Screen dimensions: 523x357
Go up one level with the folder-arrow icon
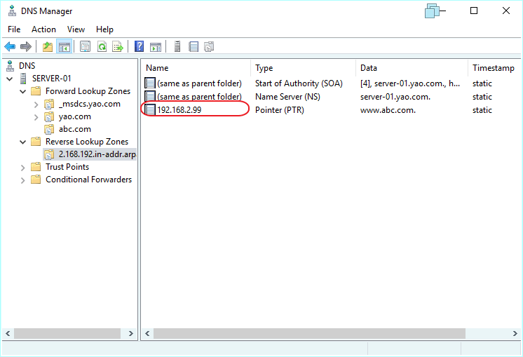point(48,47)
